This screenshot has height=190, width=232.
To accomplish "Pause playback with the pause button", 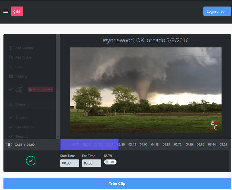I will click(x=9, y=145).
